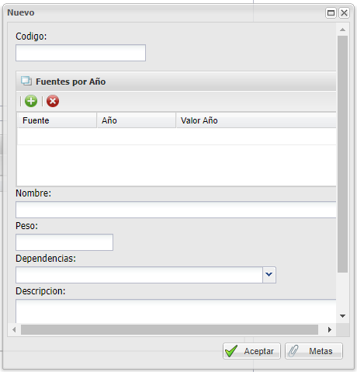Close the Nuevo dialog

pyautogui.click(x=344, y=12)
